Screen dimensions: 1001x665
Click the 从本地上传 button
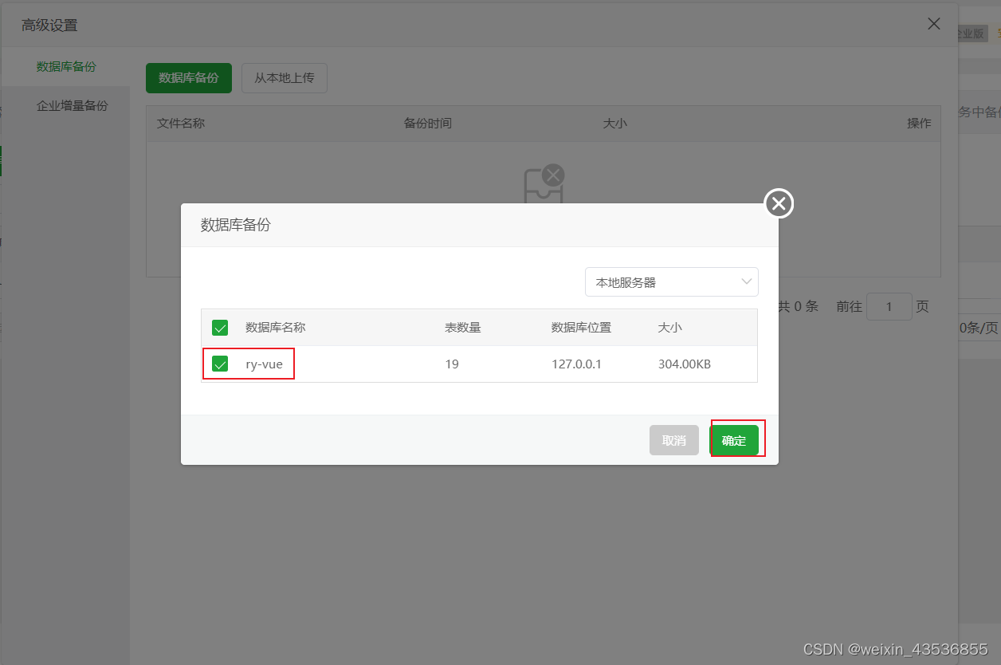tap(285, 78)
